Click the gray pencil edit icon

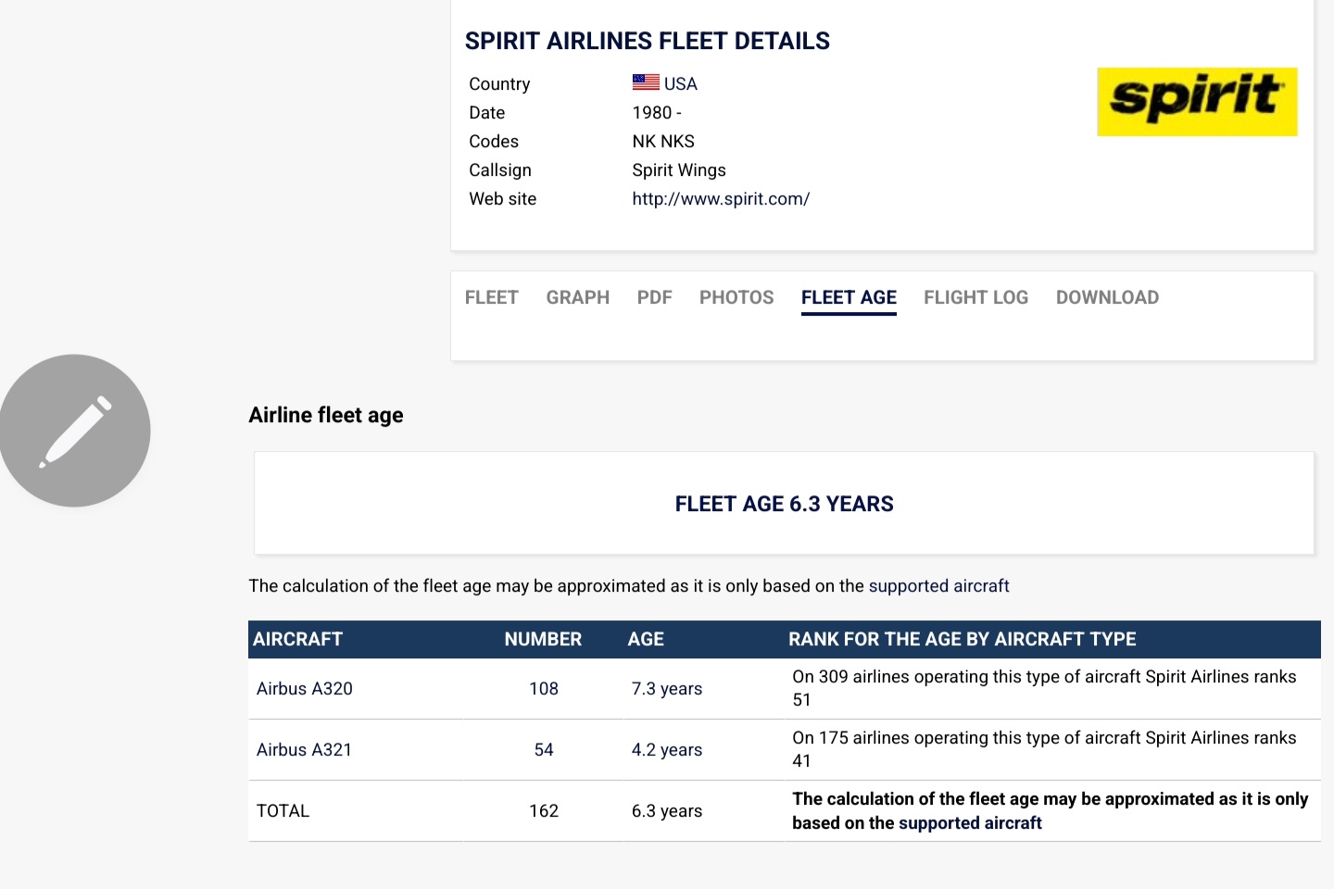coord(74,431)
